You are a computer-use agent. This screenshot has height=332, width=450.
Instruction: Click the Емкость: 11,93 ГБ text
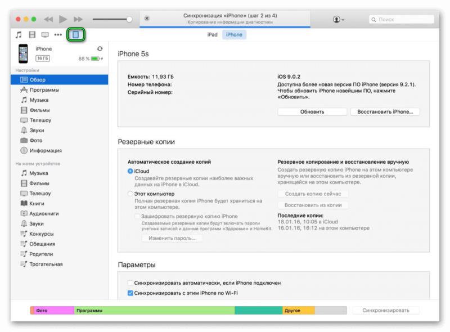pos(151,77)
